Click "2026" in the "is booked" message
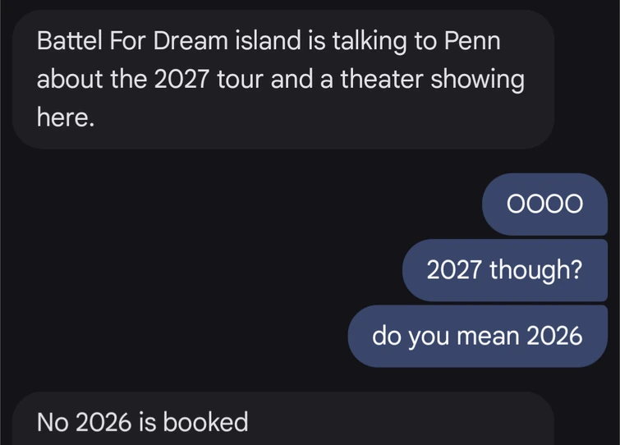Image resolution: width=620 pixels, height=445 pixels. (103, 422)
